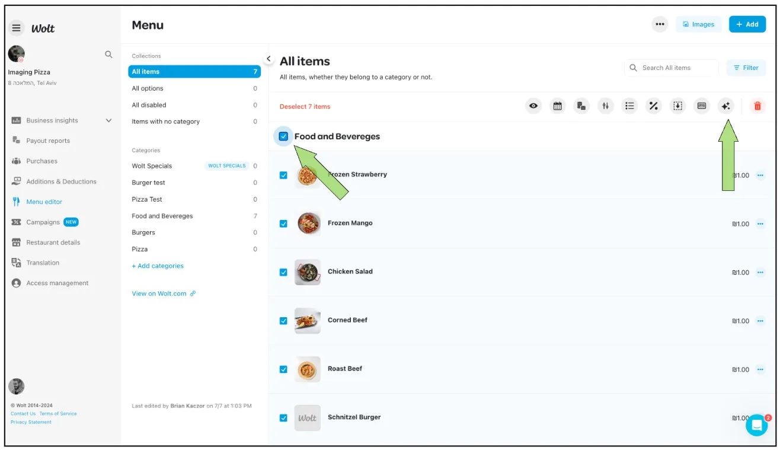The width and height of the screenshot is (780, 450).
Task: Open the Wolt Specials category
Action: point(194,166)
